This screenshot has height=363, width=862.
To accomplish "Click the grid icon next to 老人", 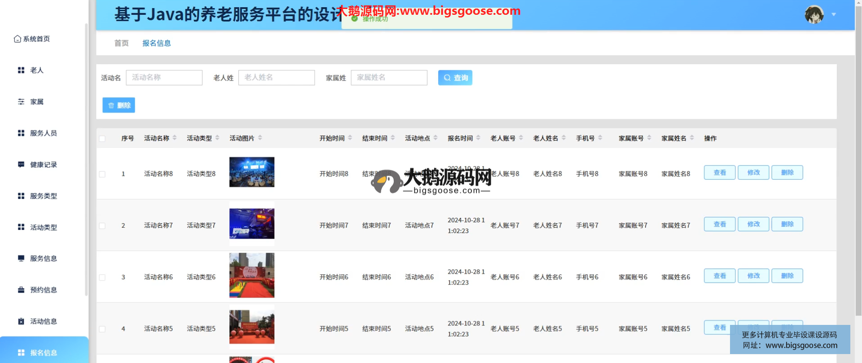I will click(x=21, y=70).
